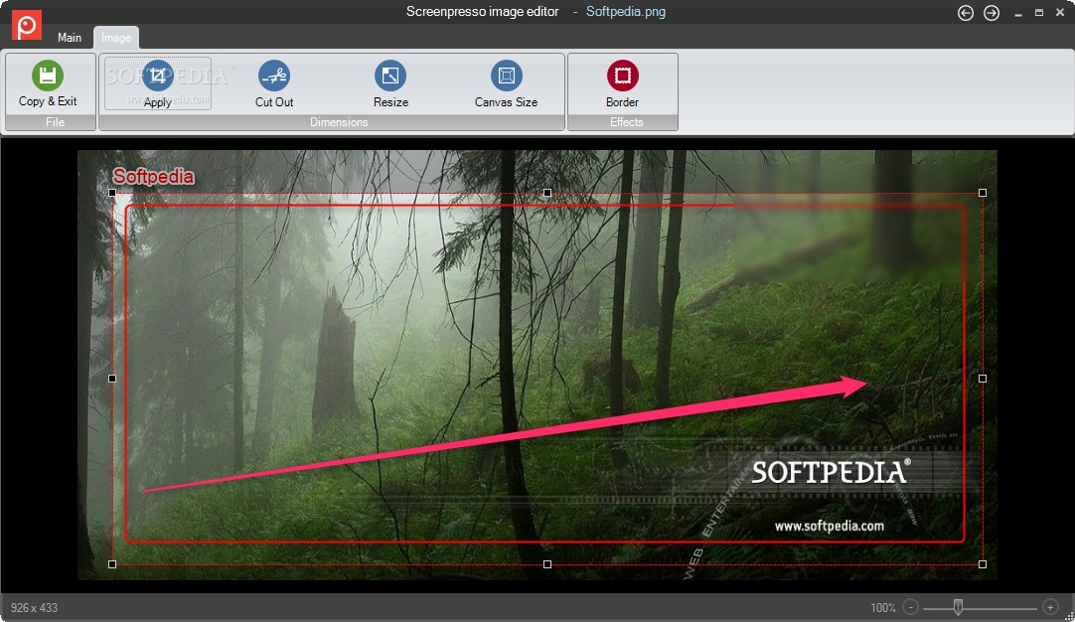The image size is (1075, 622).
Task: Click the left-middle crop handle
Action: 112,379
